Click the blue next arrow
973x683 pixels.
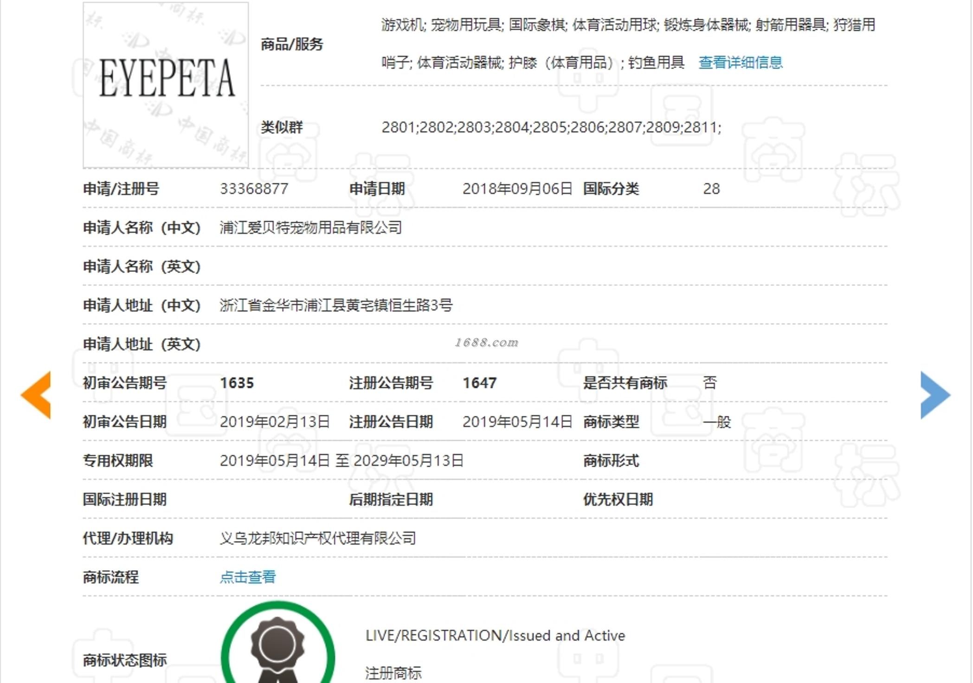click(x=935, y=395)
